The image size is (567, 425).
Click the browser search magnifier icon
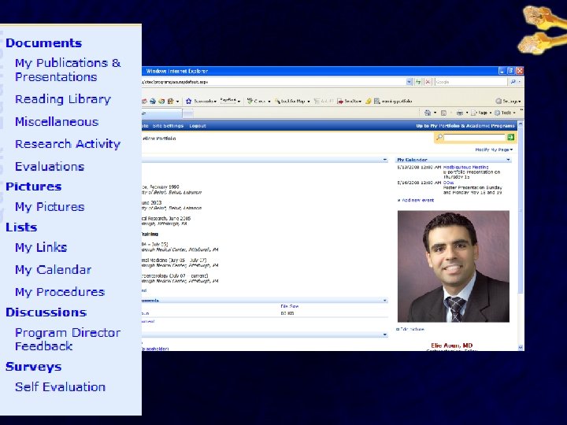point(513,82)
